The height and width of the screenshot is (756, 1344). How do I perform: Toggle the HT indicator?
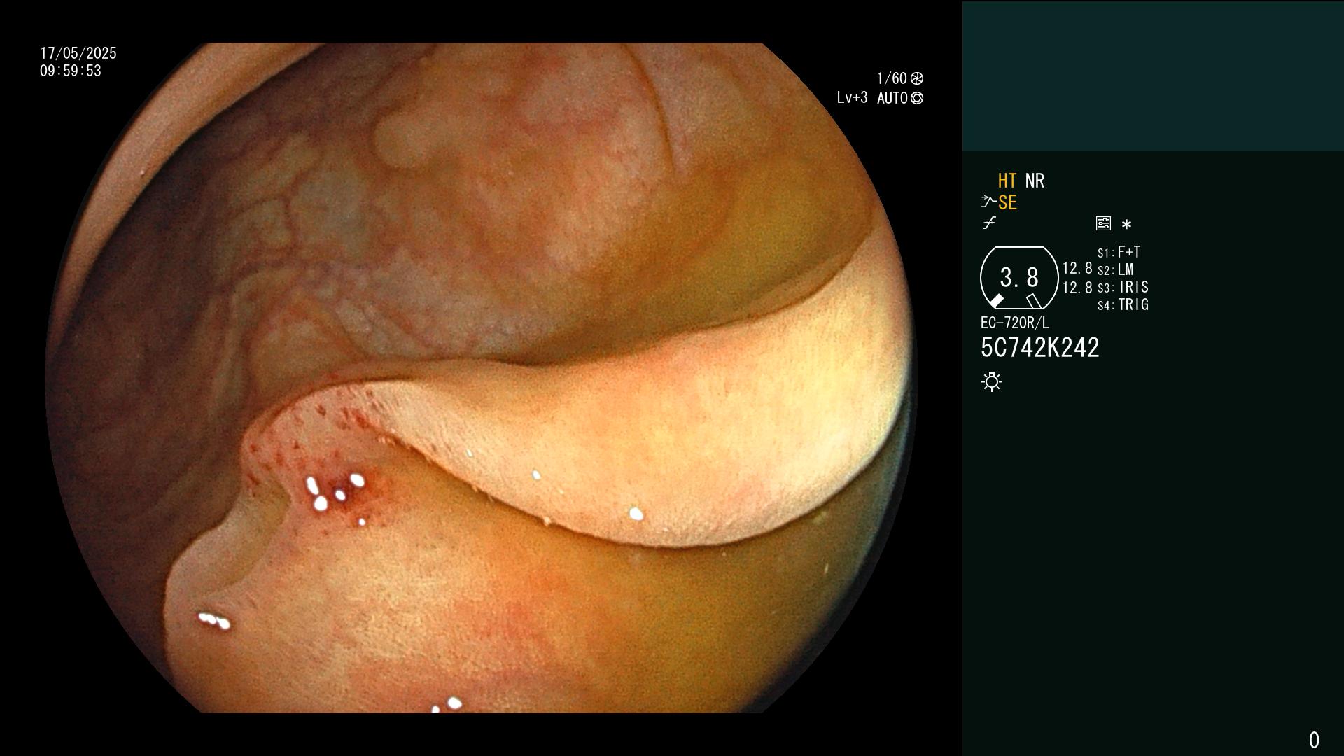point(1007,181)
